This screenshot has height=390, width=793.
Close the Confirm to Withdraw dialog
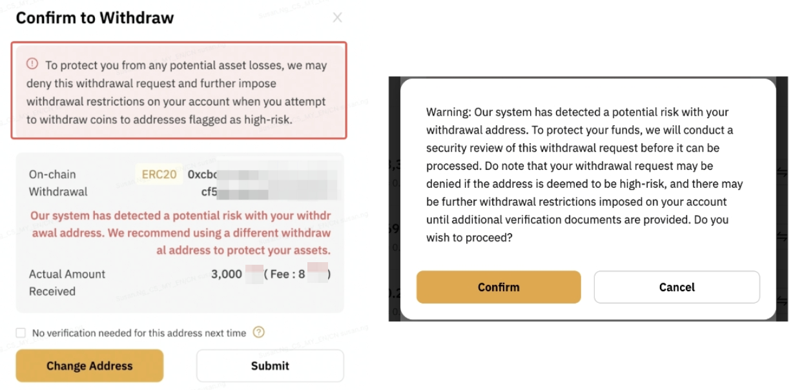pyautogui.click(x=337, y=18)
